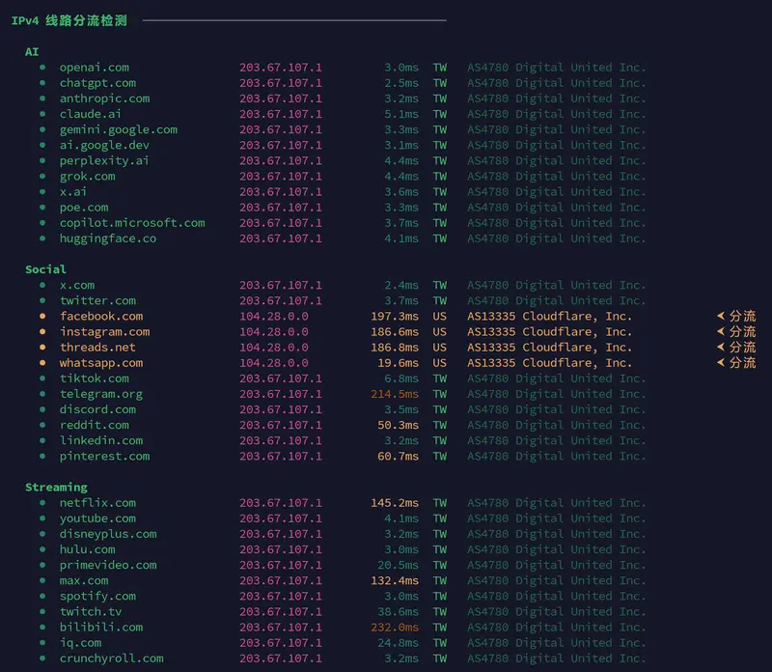Click the 203.67.107.1 IP on linkedin.com row
772x672 pixels.
[281, 441]
